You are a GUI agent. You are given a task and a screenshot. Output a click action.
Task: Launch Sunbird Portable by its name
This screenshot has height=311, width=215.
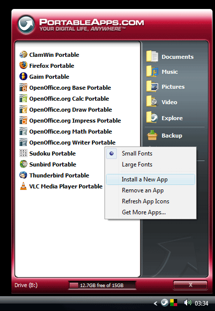coord(53,164)
